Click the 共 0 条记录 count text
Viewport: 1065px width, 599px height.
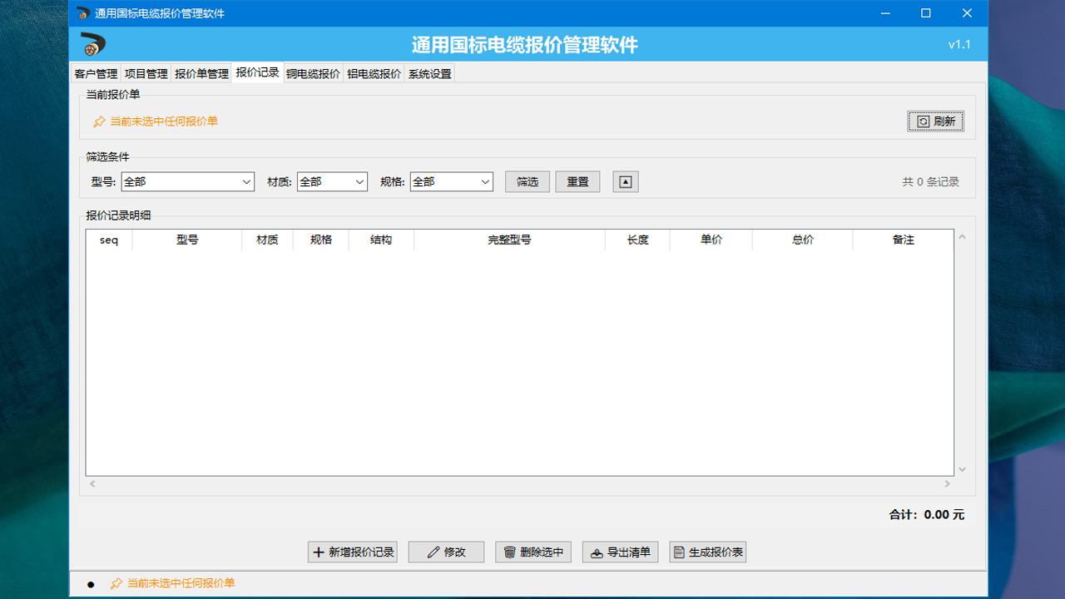[x=930, y=181]
